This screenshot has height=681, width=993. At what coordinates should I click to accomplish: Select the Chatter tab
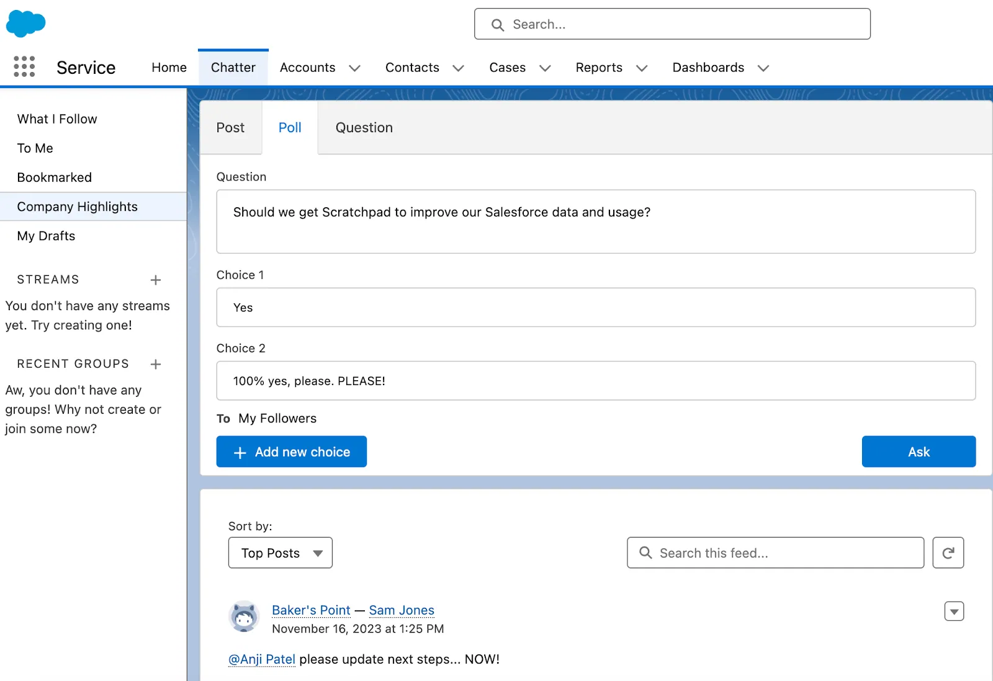point(233,68)
